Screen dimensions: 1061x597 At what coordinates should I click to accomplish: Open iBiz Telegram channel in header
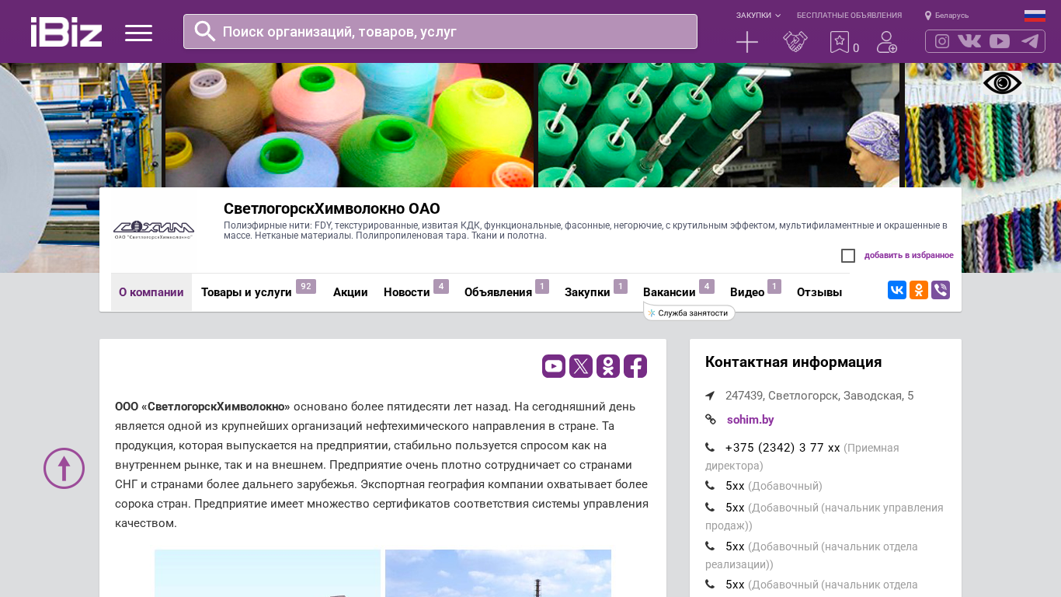[1030, 41]
